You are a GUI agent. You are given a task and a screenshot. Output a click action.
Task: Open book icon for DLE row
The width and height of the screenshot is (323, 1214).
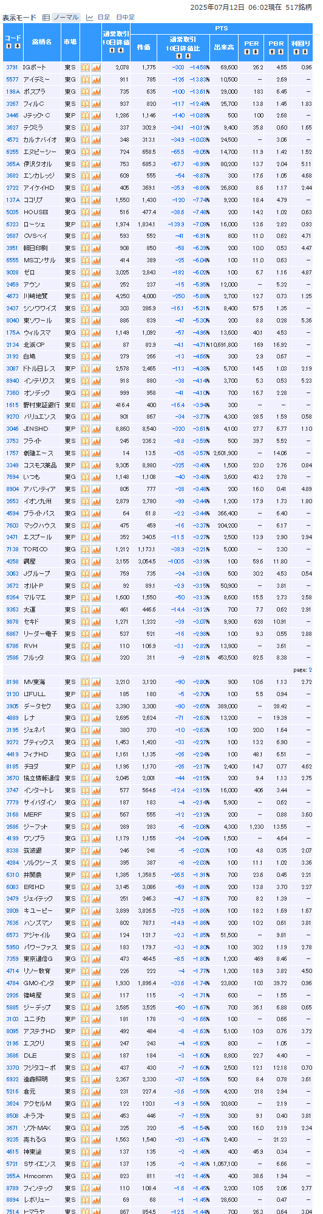tap(86, 1056)
